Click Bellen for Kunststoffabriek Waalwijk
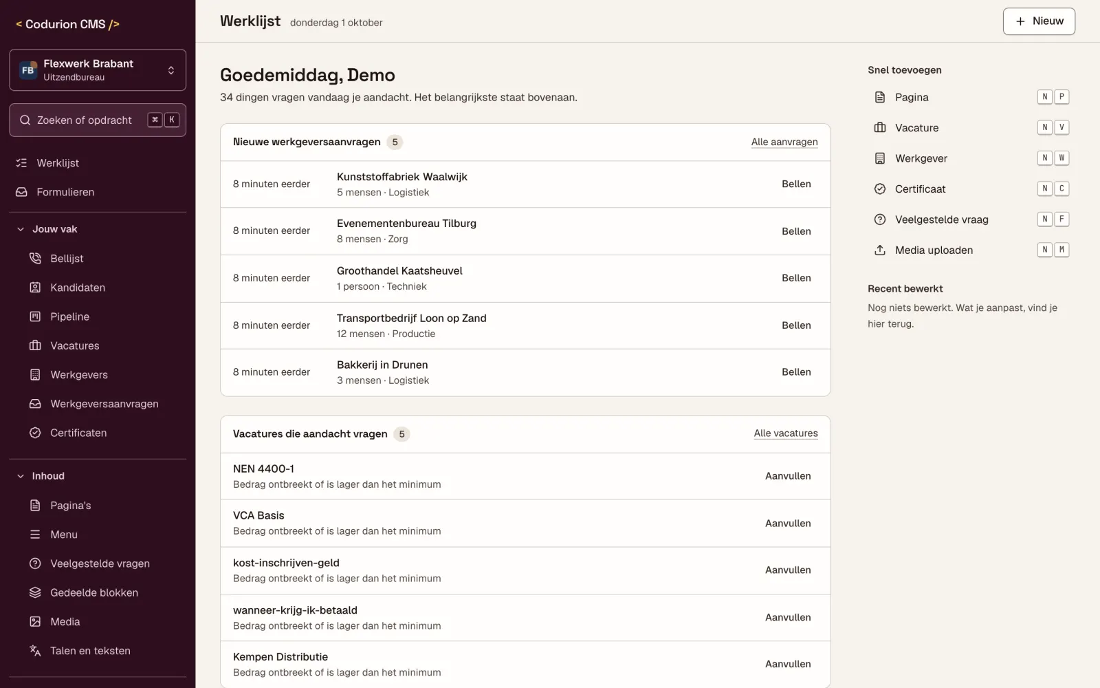 pyautogui.click(x=796, y=184)
